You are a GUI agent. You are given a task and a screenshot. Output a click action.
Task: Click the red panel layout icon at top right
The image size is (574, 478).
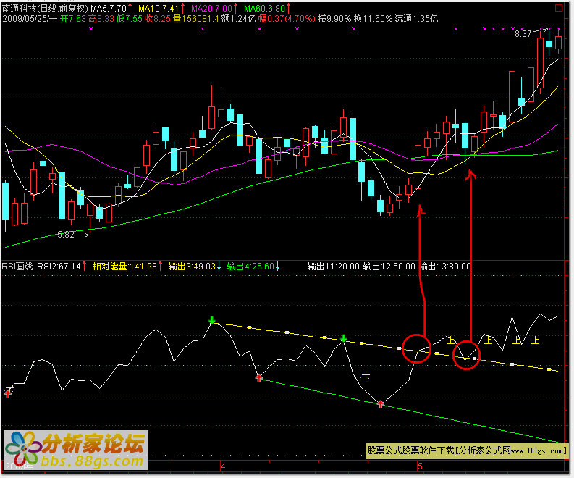pos(559,8)
